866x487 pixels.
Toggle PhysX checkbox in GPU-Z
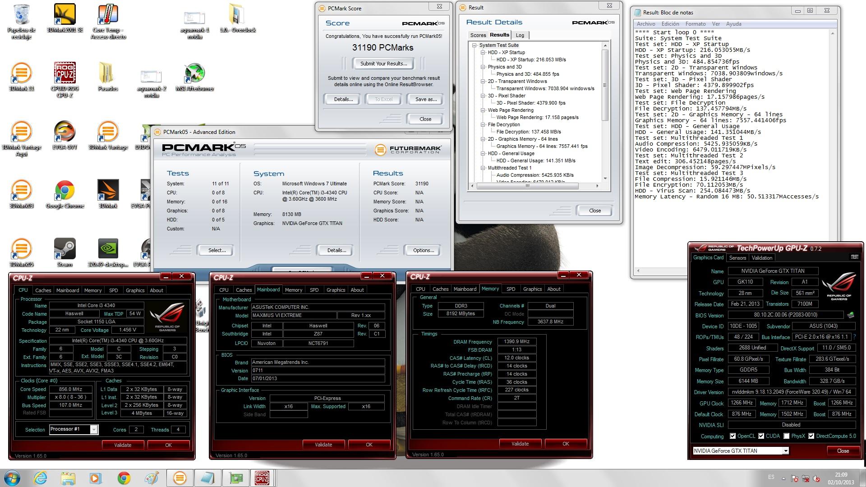coord(787,436)
